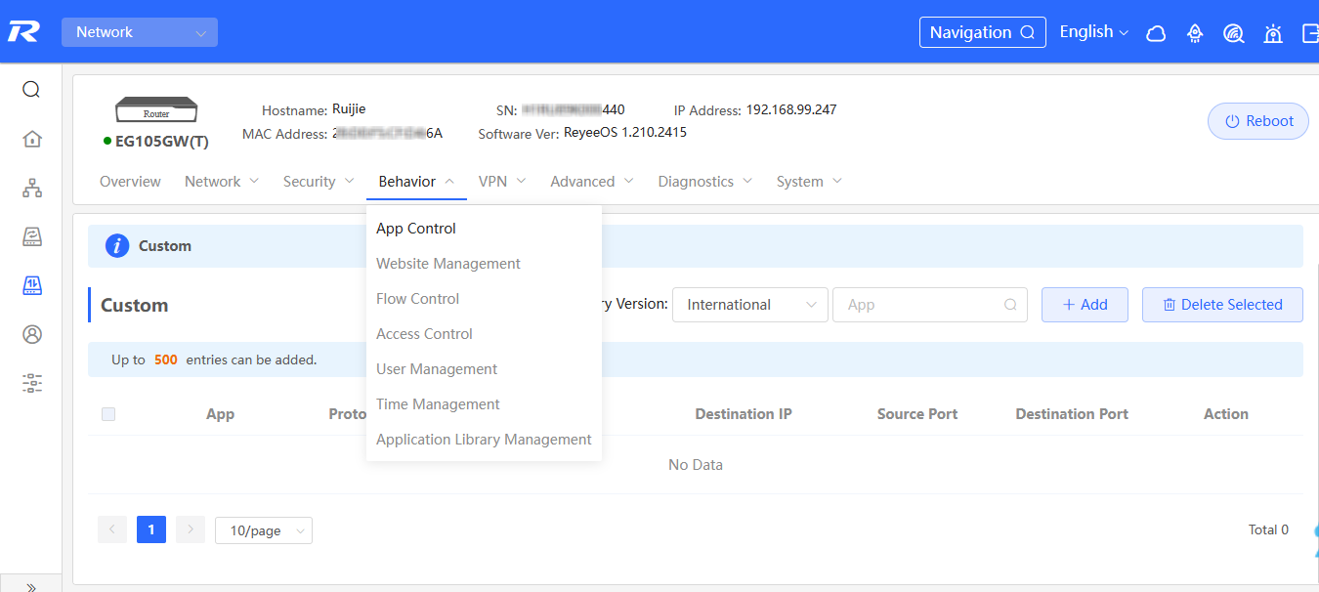Image resolution: width=1319 pixels, height=592 pixels.
Task: Expand the Network selector in the top bar
Action: 140,32
